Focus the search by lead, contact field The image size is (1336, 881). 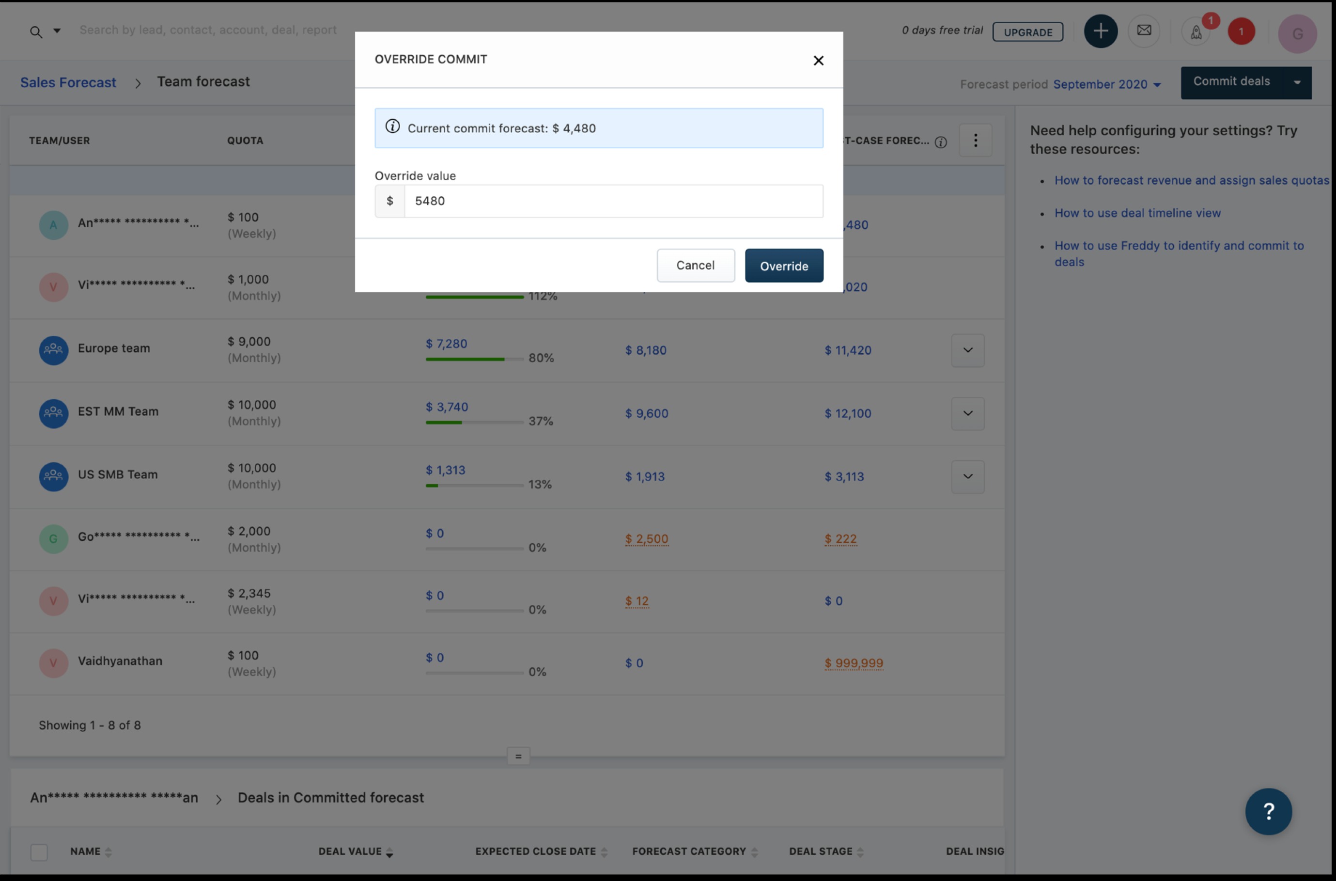click(208, 31)
